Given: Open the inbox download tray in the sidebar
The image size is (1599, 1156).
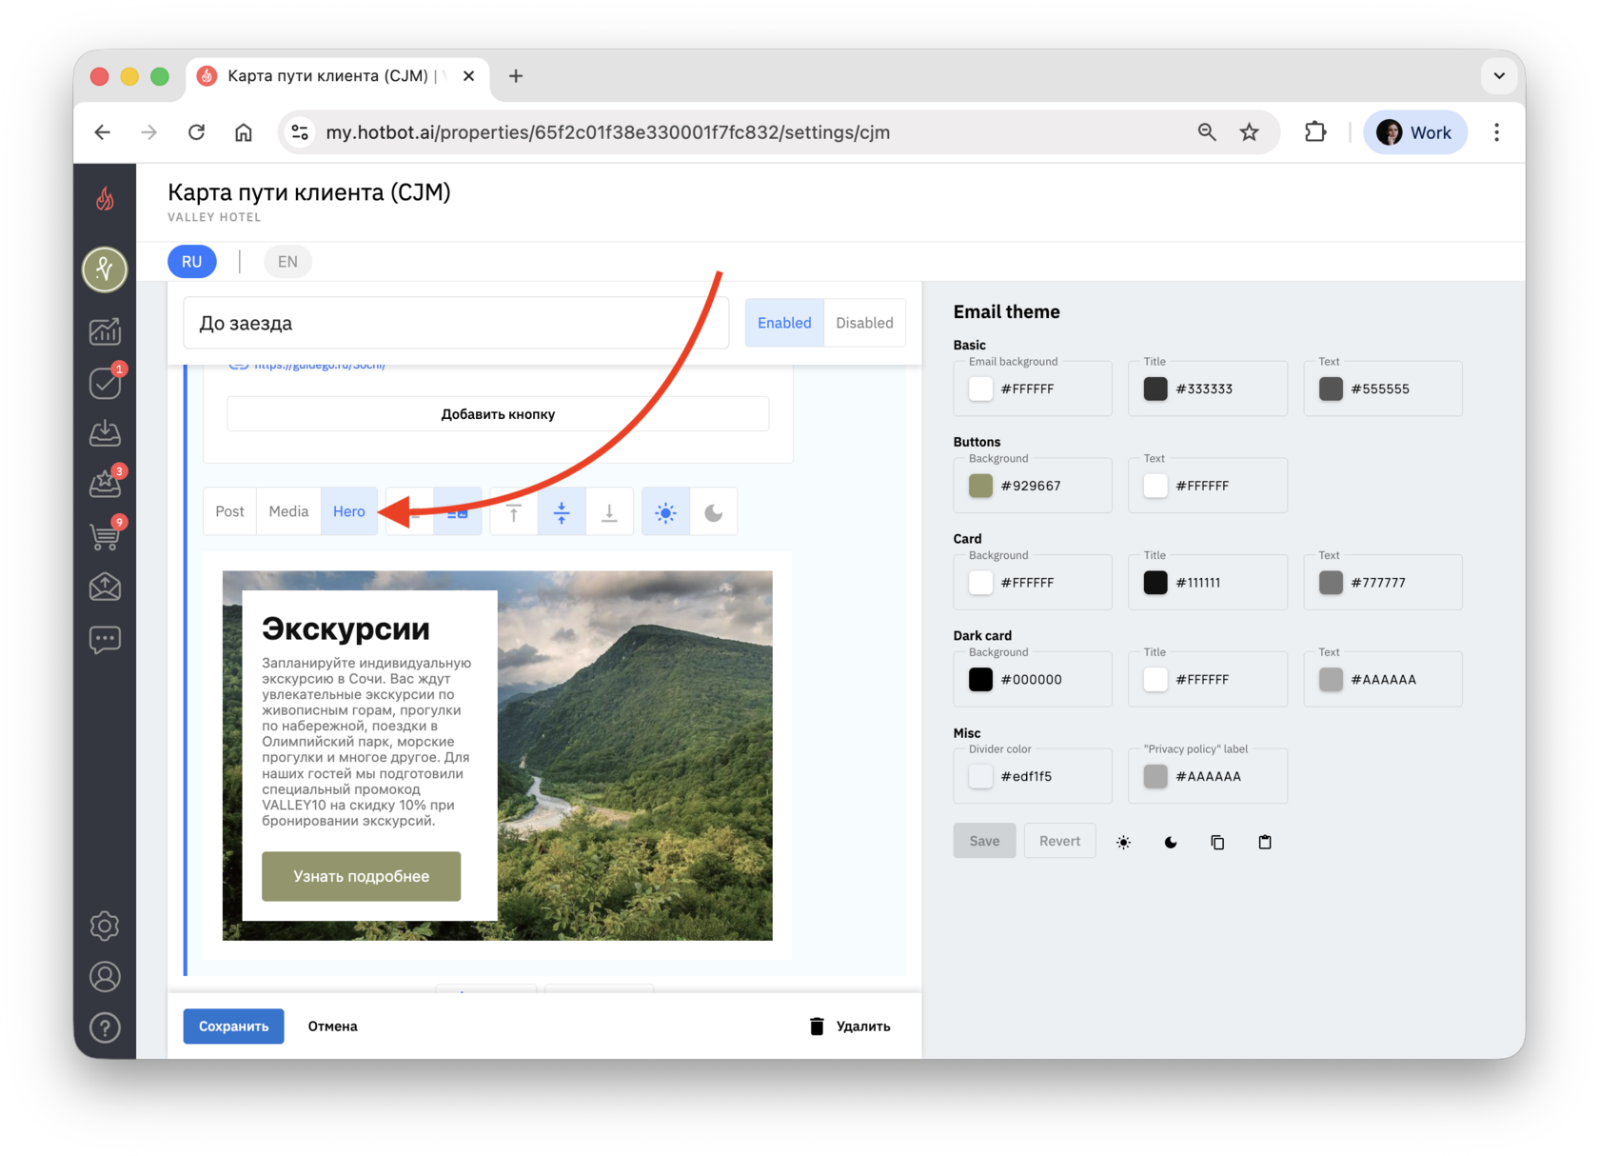Looking at the screenshot, I should click(105, 433).
